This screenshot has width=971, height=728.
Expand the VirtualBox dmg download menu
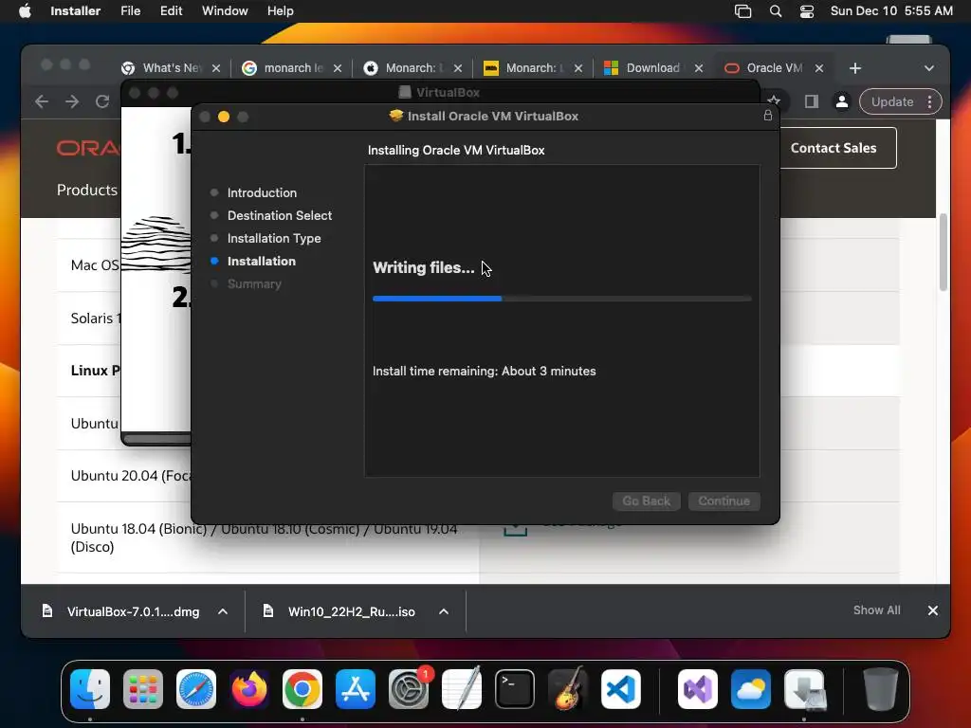[x=223, y=611]
